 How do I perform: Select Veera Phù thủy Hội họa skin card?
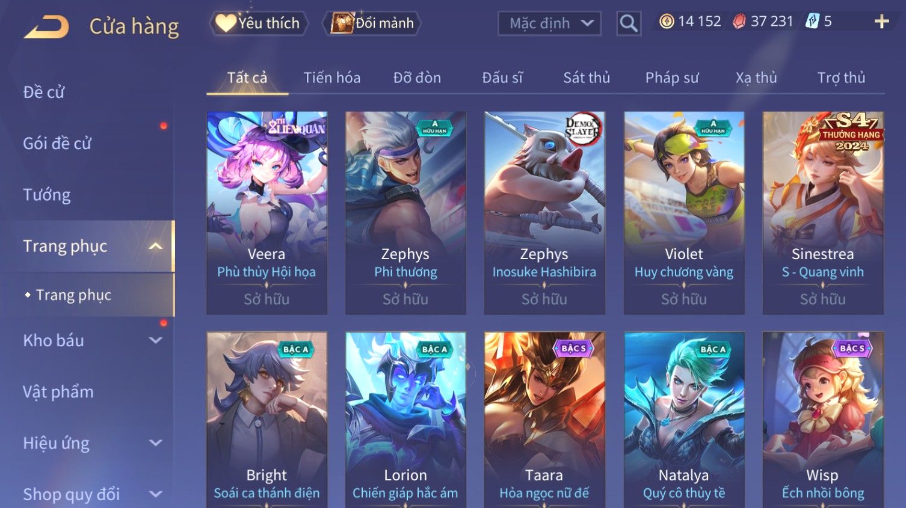pos(267,213)
